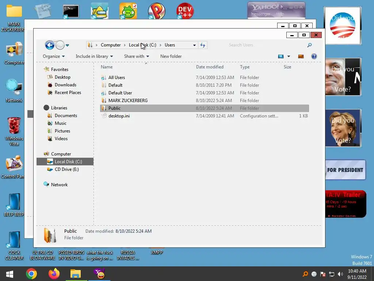Open the Share with menu
374x281 pixels.
tap(137, 56)
